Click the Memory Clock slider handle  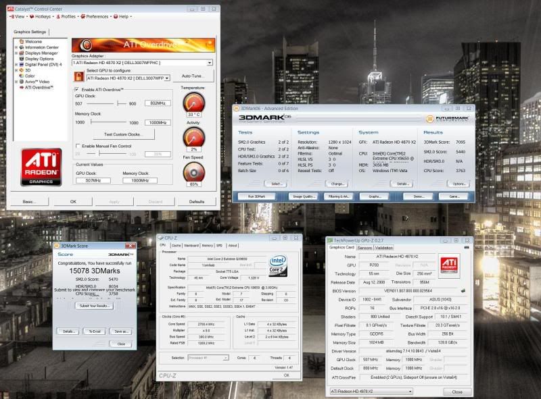91,122
